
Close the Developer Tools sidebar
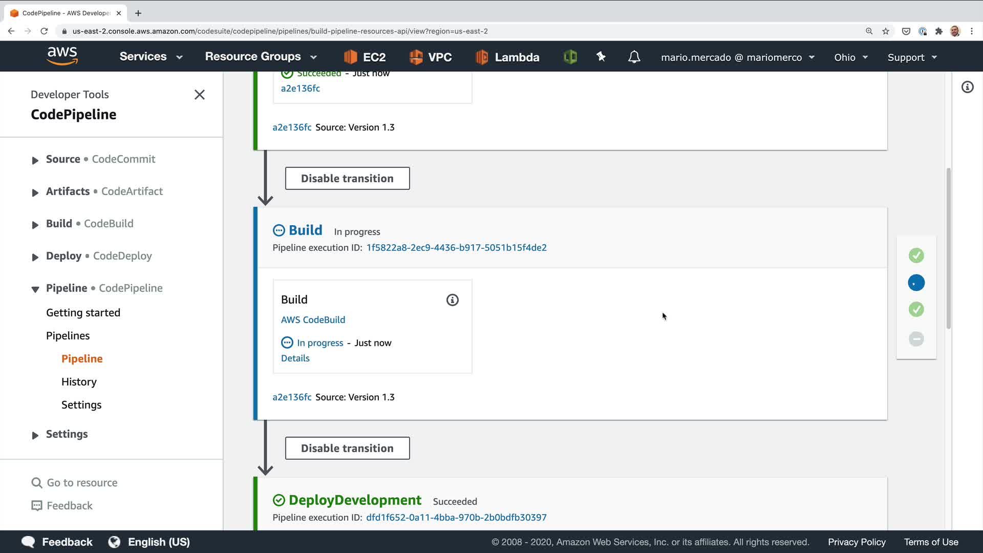[x=200, y=95]
